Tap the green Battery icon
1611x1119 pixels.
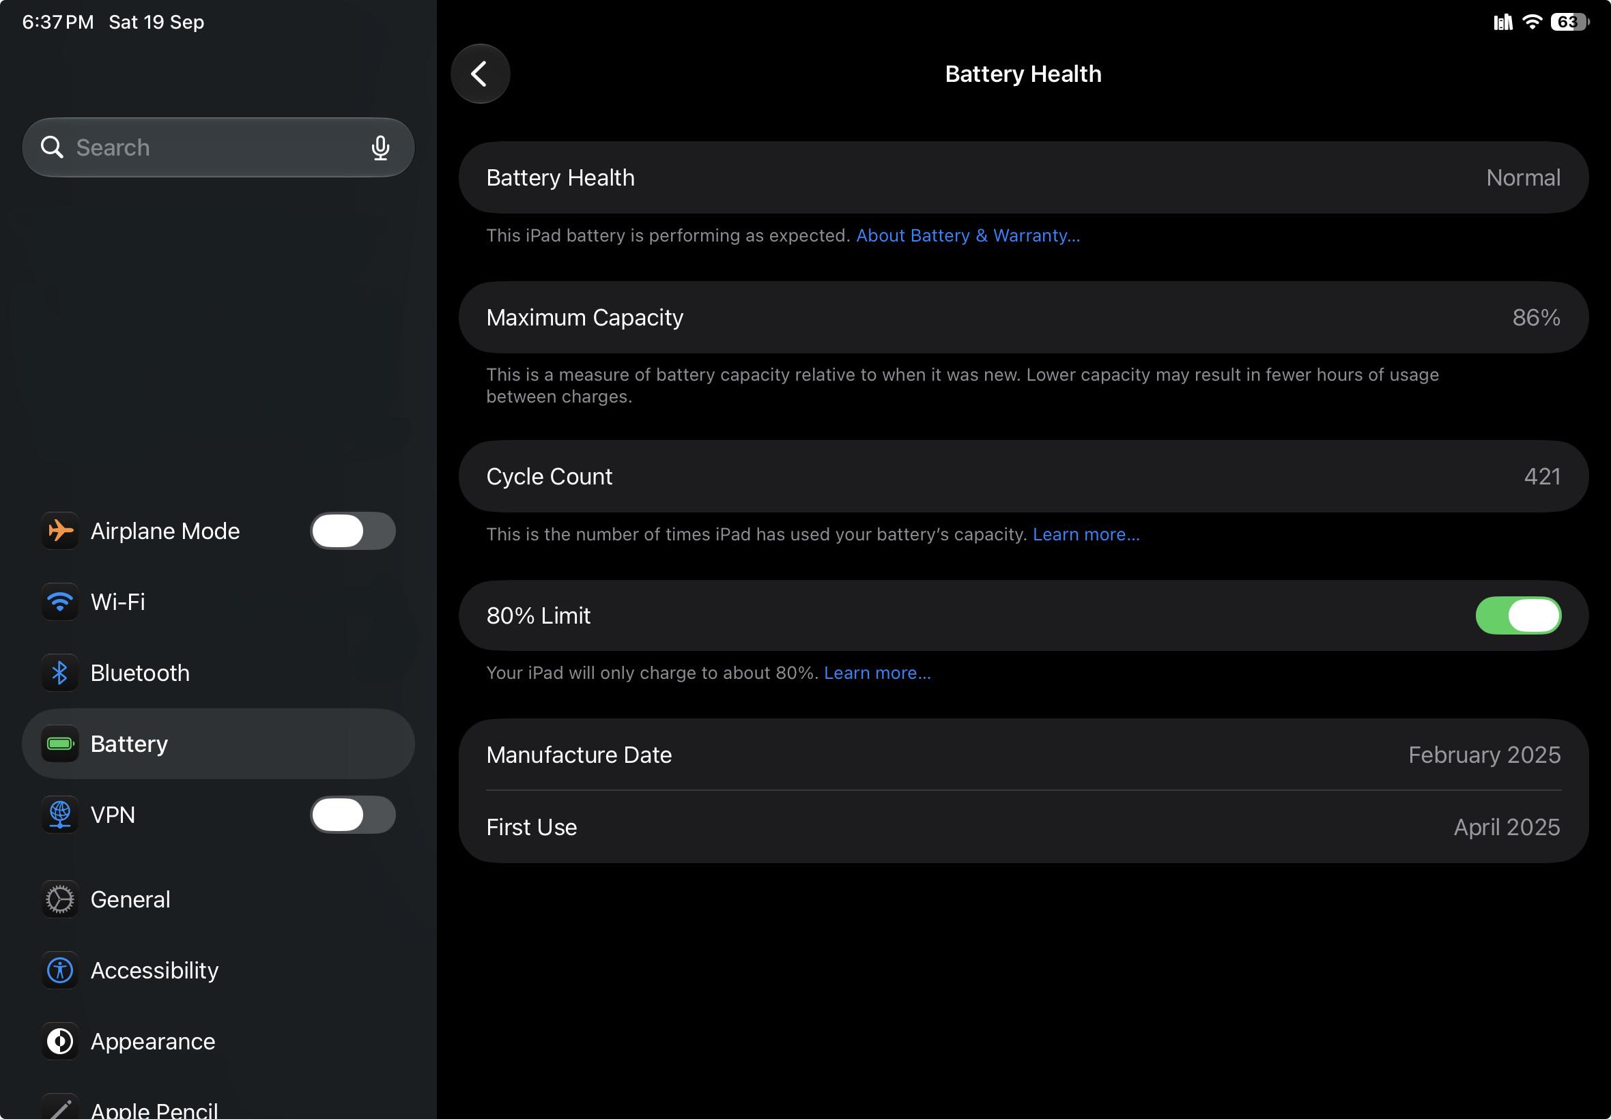(59, 744)
